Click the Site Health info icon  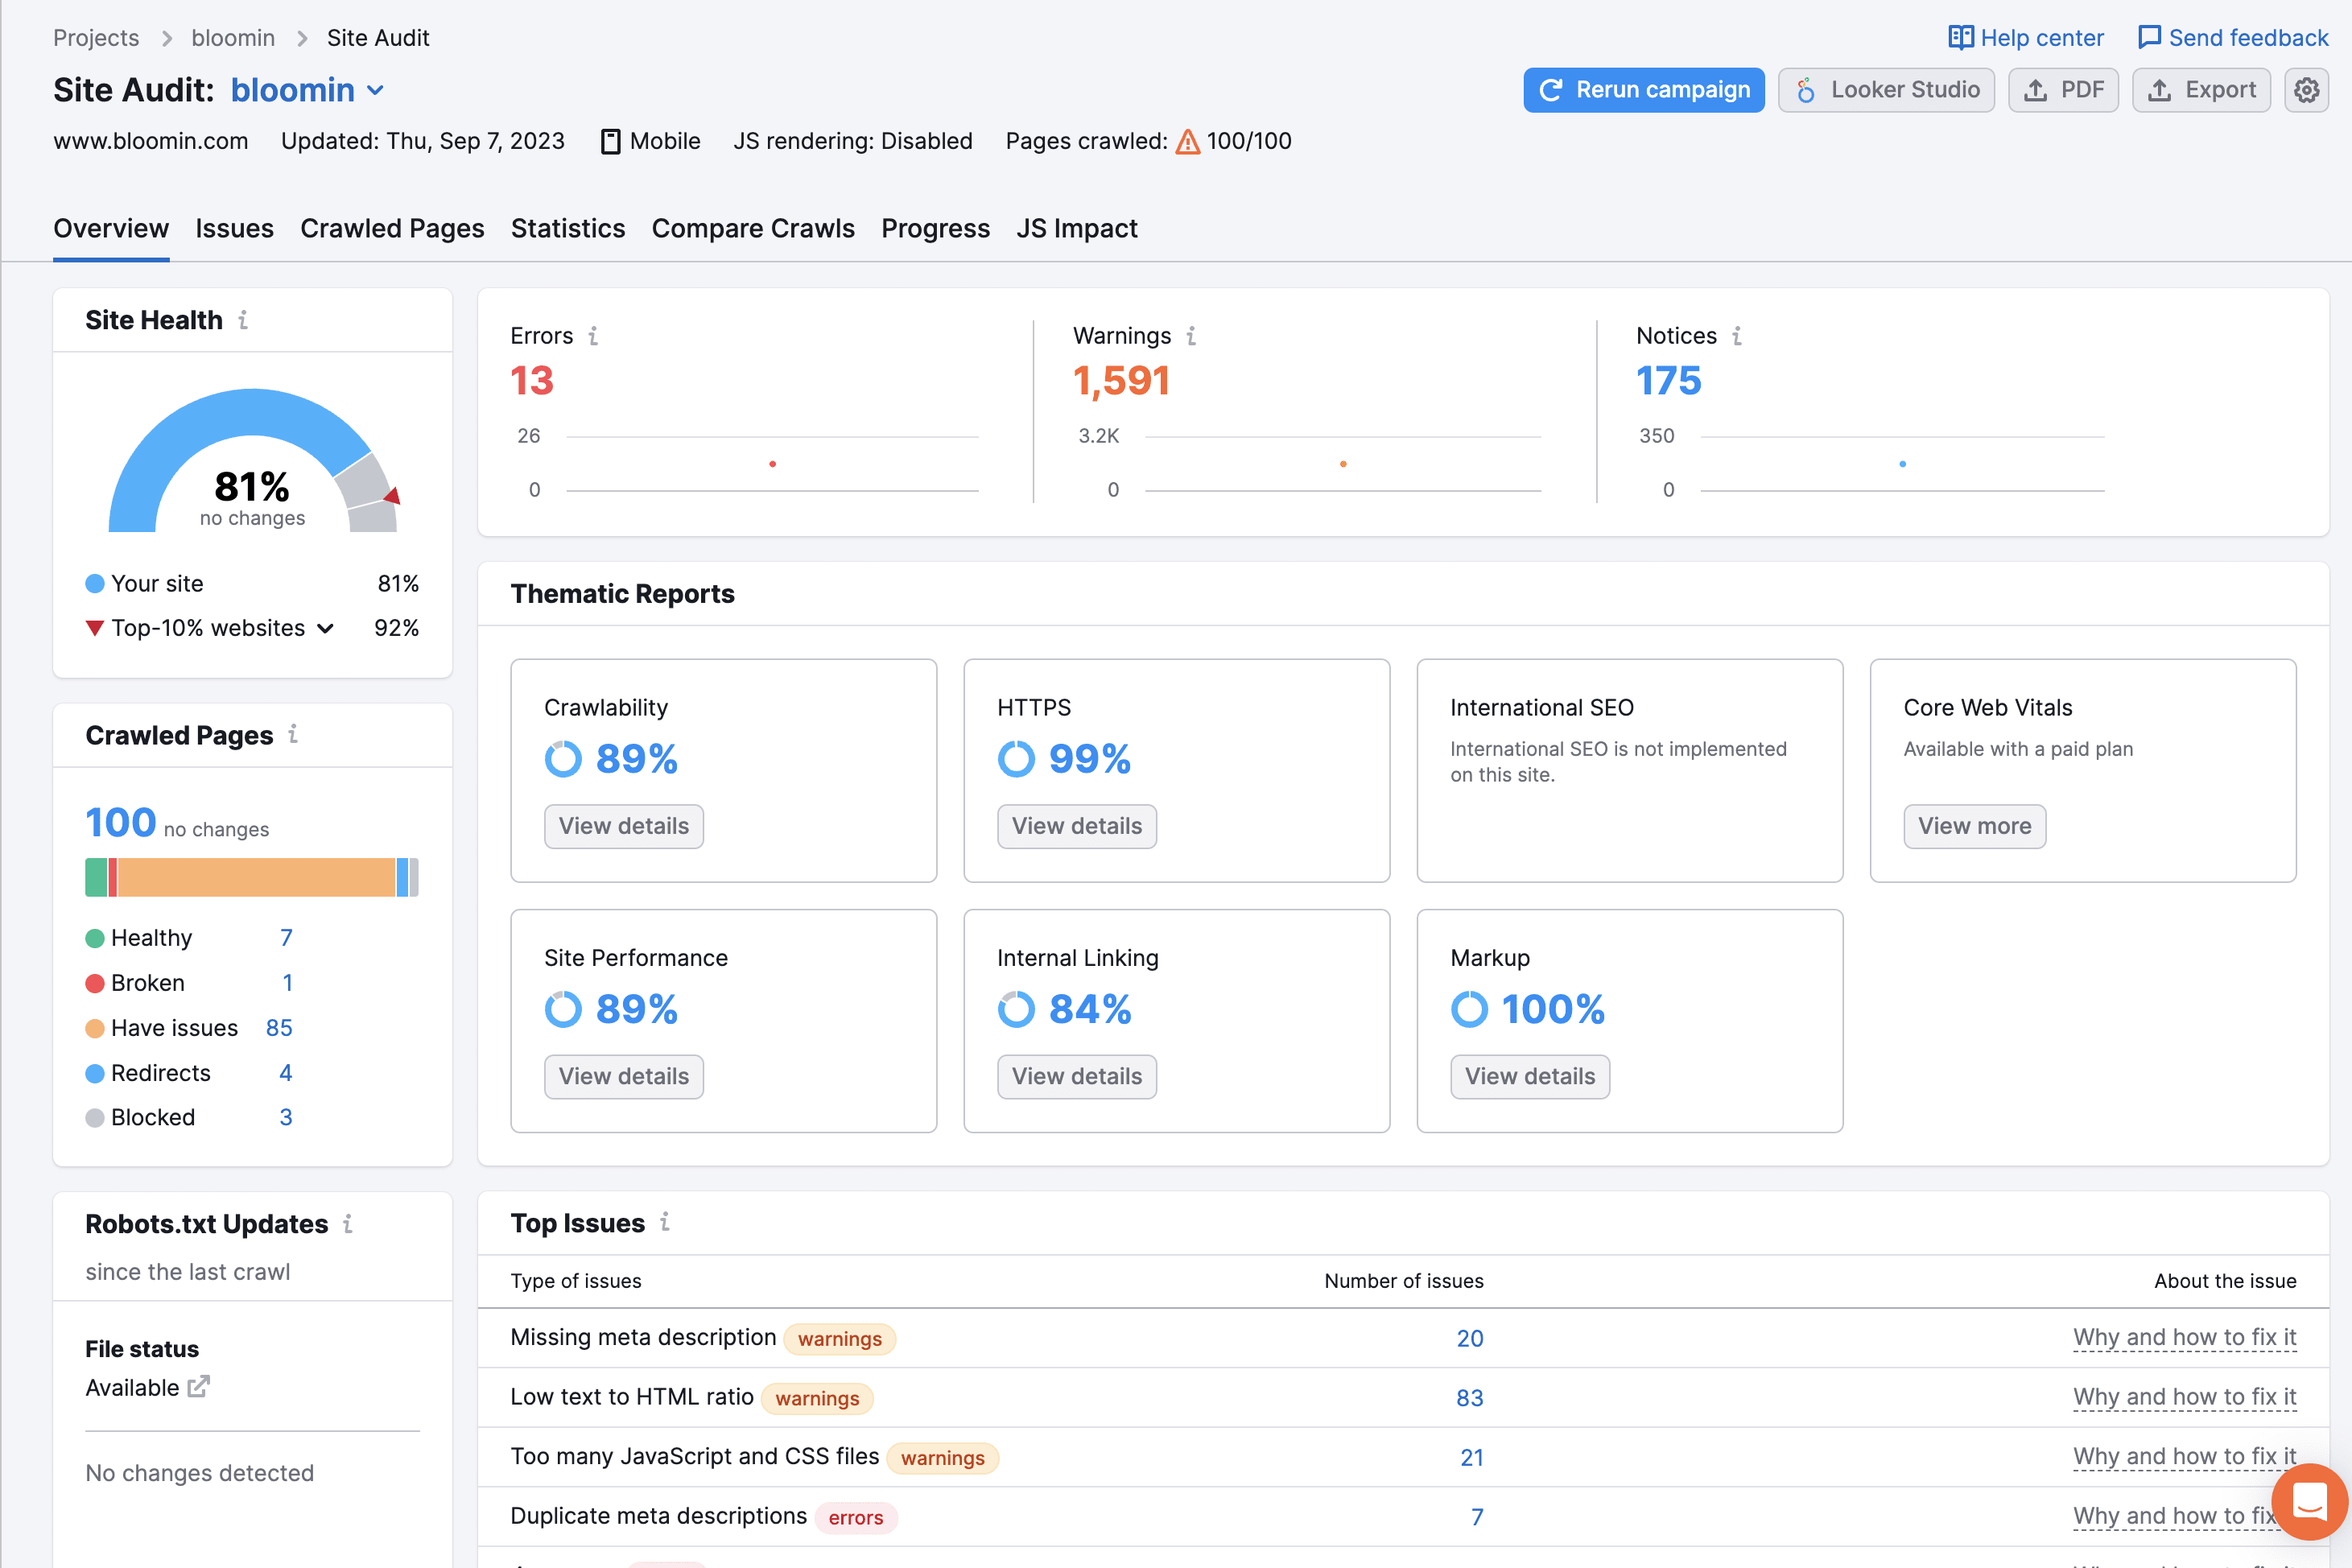(x=243, y=320)
